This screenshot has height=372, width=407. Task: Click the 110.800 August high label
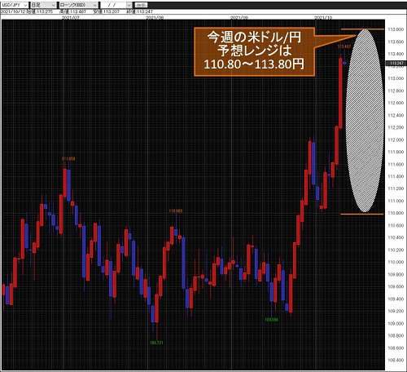point(176,210)
